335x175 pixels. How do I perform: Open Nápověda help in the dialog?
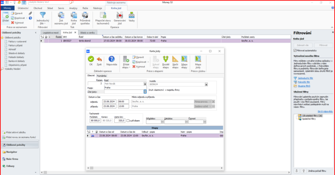111,59
